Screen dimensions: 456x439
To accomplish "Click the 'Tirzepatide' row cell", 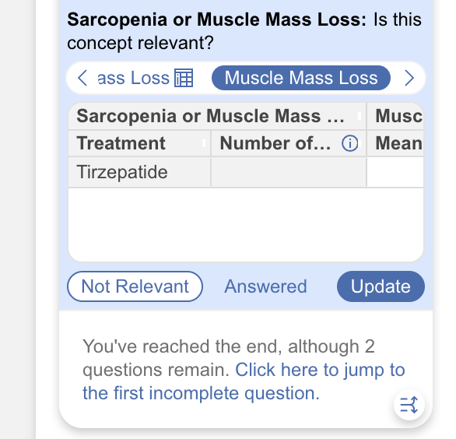I will pos(139,172).
